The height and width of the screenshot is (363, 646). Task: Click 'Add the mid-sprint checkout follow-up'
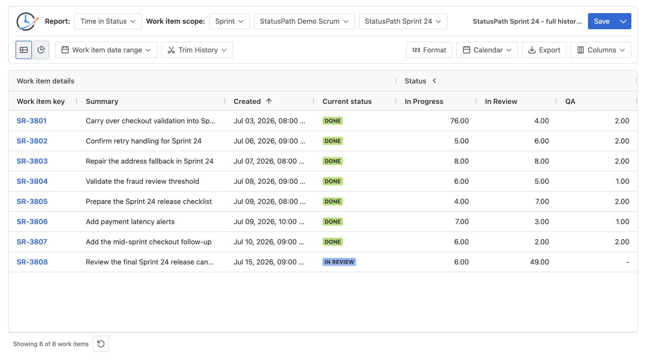pos(149,242)
